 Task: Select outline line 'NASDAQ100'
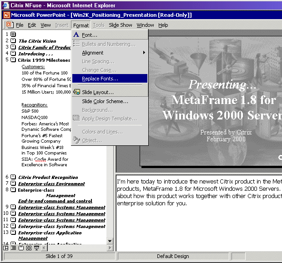pos(35,117)
